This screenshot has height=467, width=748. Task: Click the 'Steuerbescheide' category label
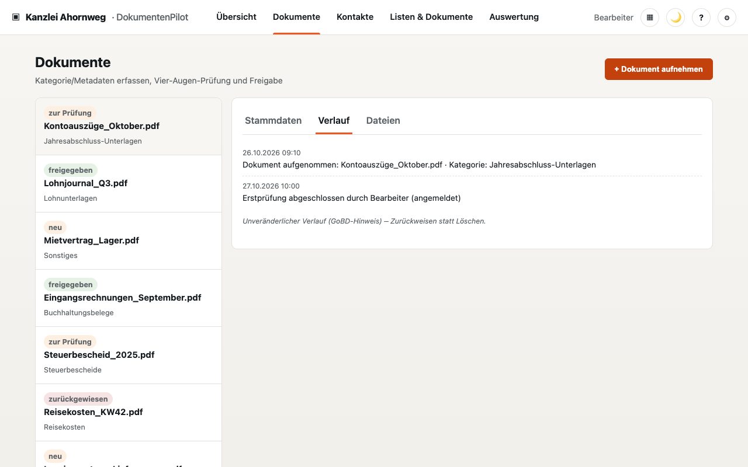pos(72,370)
